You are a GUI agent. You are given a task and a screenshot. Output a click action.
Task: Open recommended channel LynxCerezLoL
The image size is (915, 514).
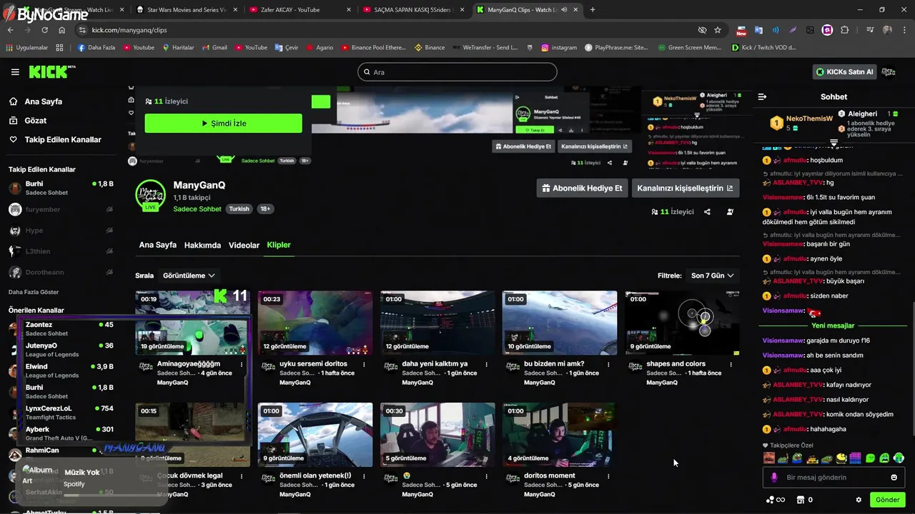coord(60,413)
